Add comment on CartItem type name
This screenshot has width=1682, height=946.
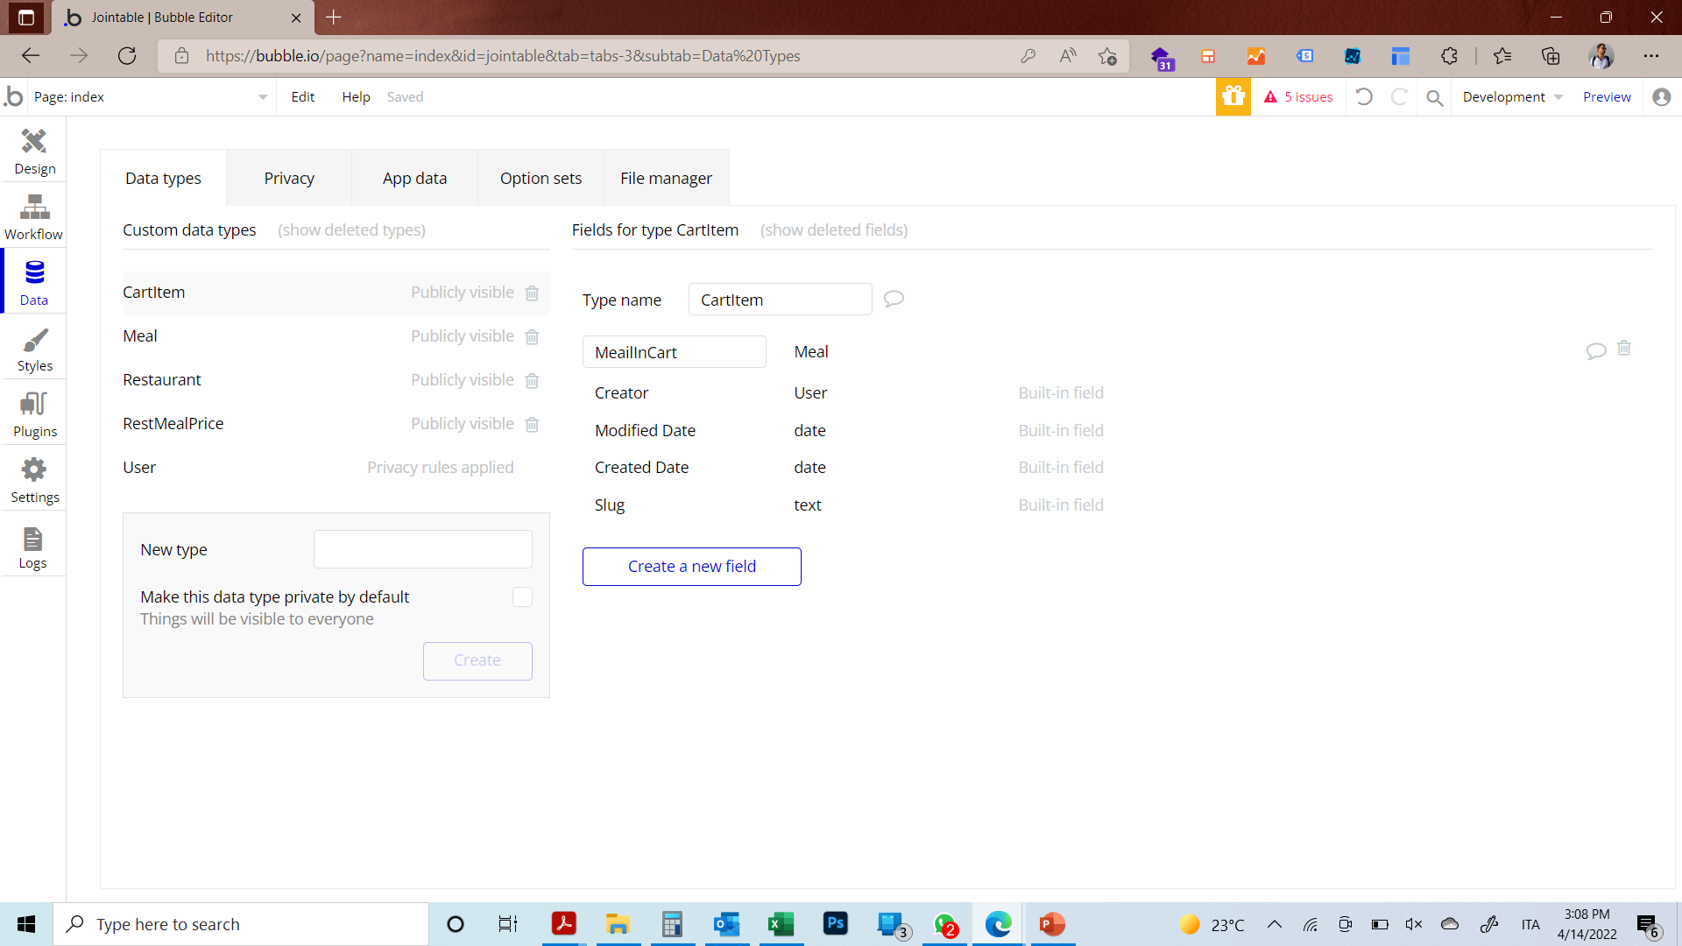[x=894, y=300]
